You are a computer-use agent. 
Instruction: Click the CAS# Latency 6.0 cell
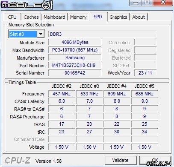click(62, 101)
